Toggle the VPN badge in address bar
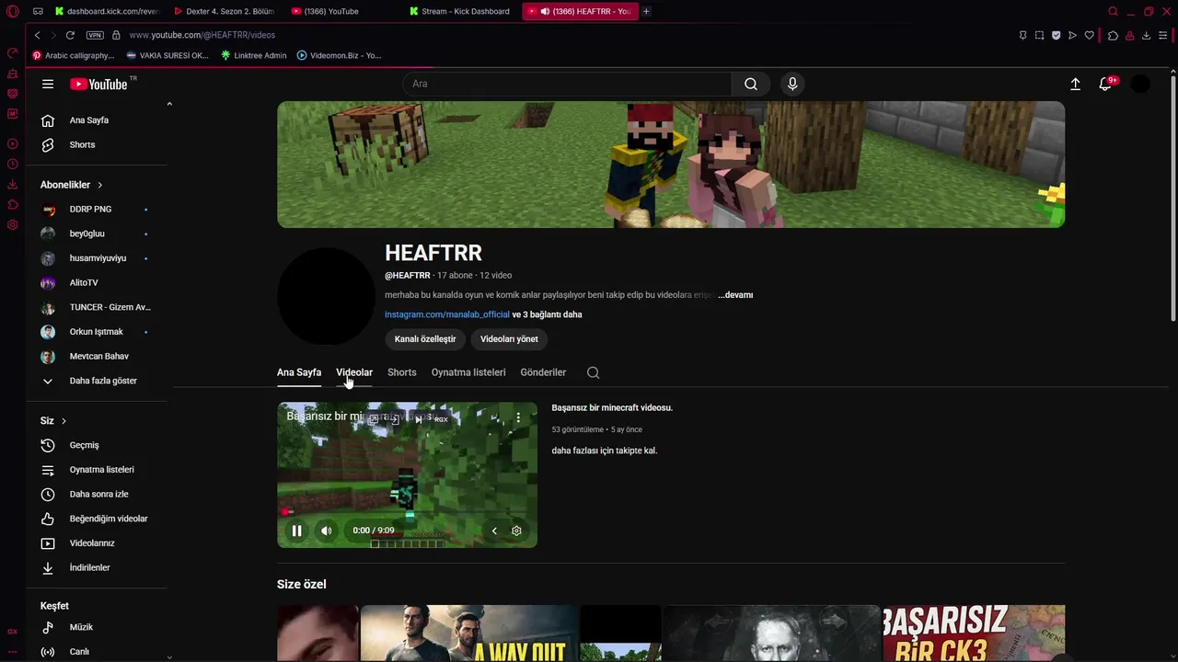The image size is (1178, 662). 95,35
